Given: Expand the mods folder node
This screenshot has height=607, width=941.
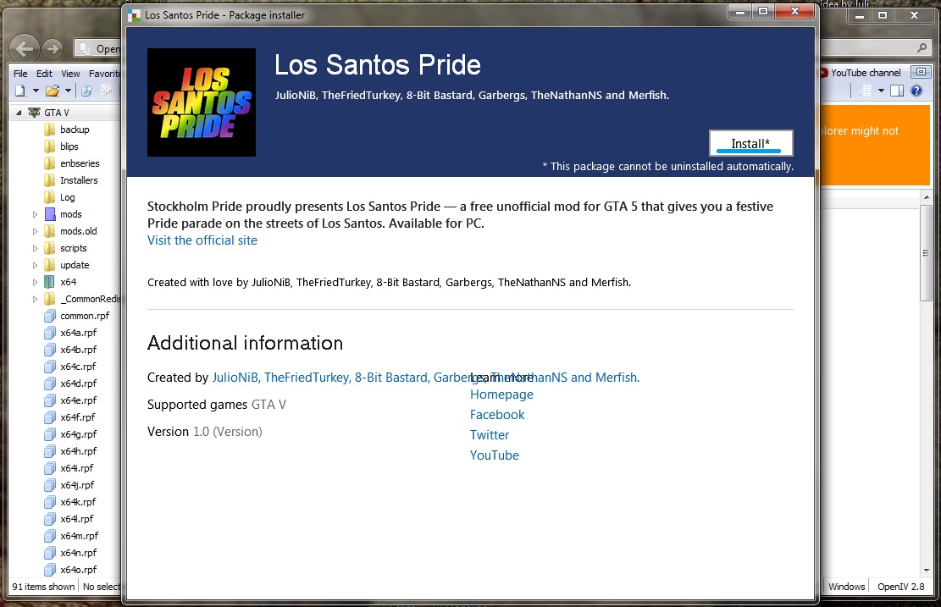Looking at the screenshot, I should pyautogui.click(x=35, y=214).
